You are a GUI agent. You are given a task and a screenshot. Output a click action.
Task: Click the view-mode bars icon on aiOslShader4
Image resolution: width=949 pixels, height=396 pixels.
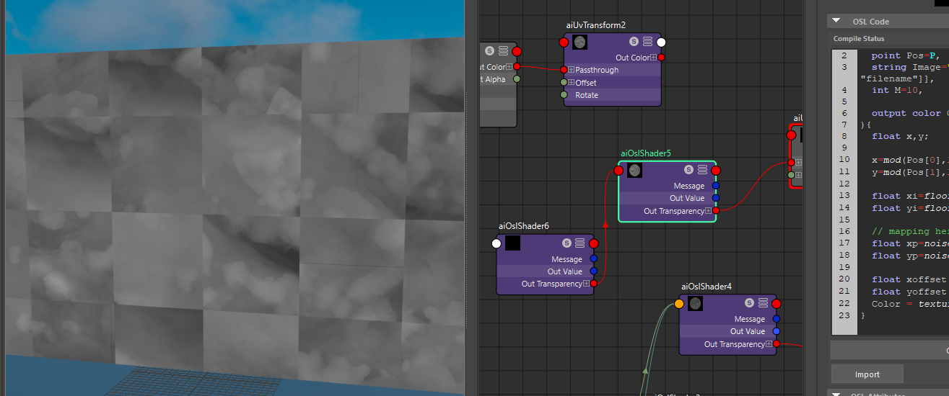(762, 303)
